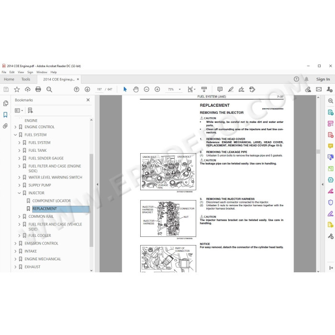Expand the ENGINE MECHANICAL bookmark
Viewport: 335px width, 335px height.
click(15, 259)
